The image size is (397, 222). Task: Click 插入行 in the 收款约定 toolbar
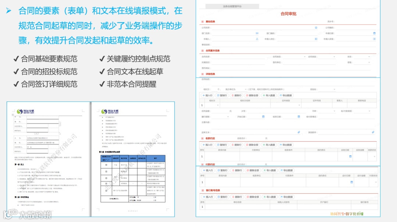pyautogui.click(x=208, y=145)
